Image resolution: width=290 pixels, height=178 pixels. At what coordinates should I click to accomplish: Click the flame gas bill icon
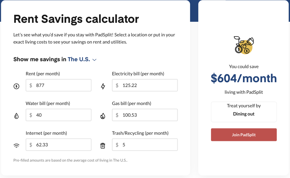coord(103,116)
